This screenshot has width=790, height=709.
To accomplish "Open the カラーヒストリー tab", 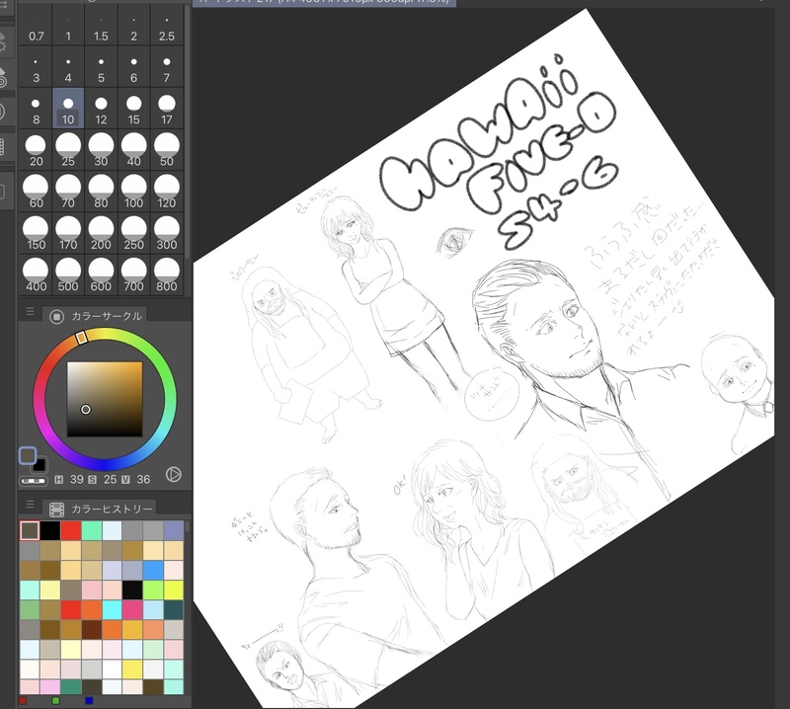I will [101, 509].
